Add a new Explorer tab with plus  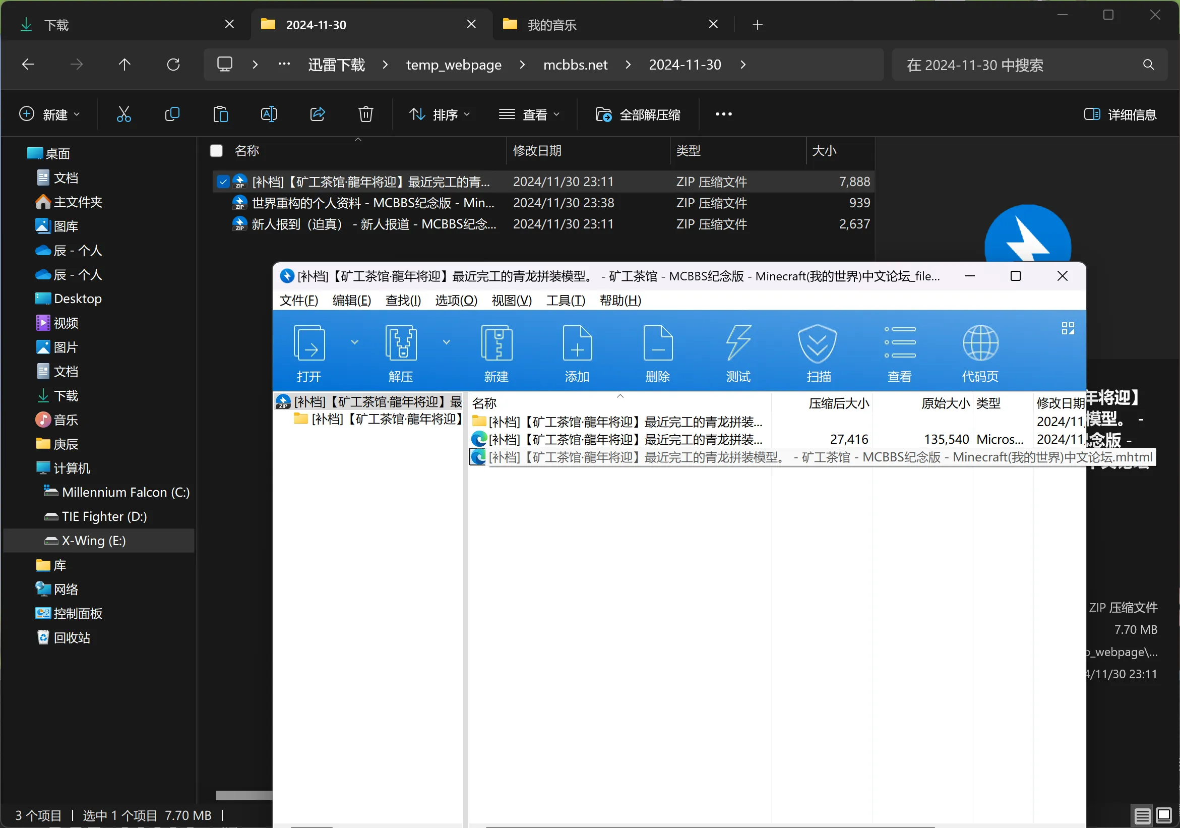click(x=757, y=24)
